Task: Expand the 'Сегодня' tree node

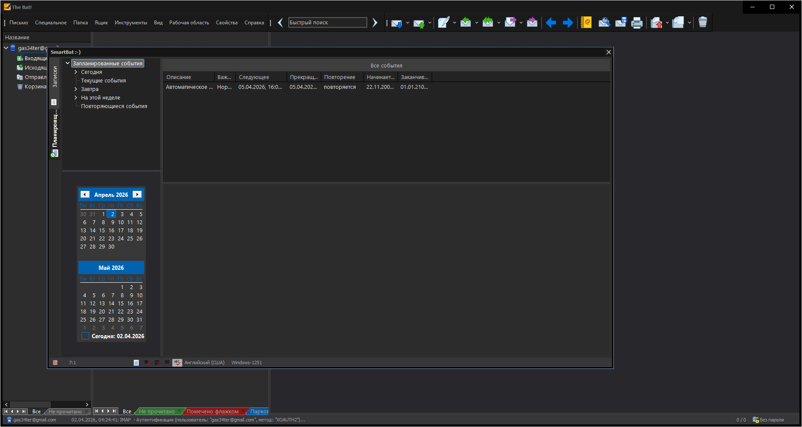Action: click(x=76, y=72)
